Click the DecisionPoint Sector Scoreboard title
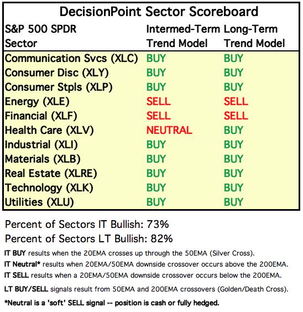 pos(159,12)
